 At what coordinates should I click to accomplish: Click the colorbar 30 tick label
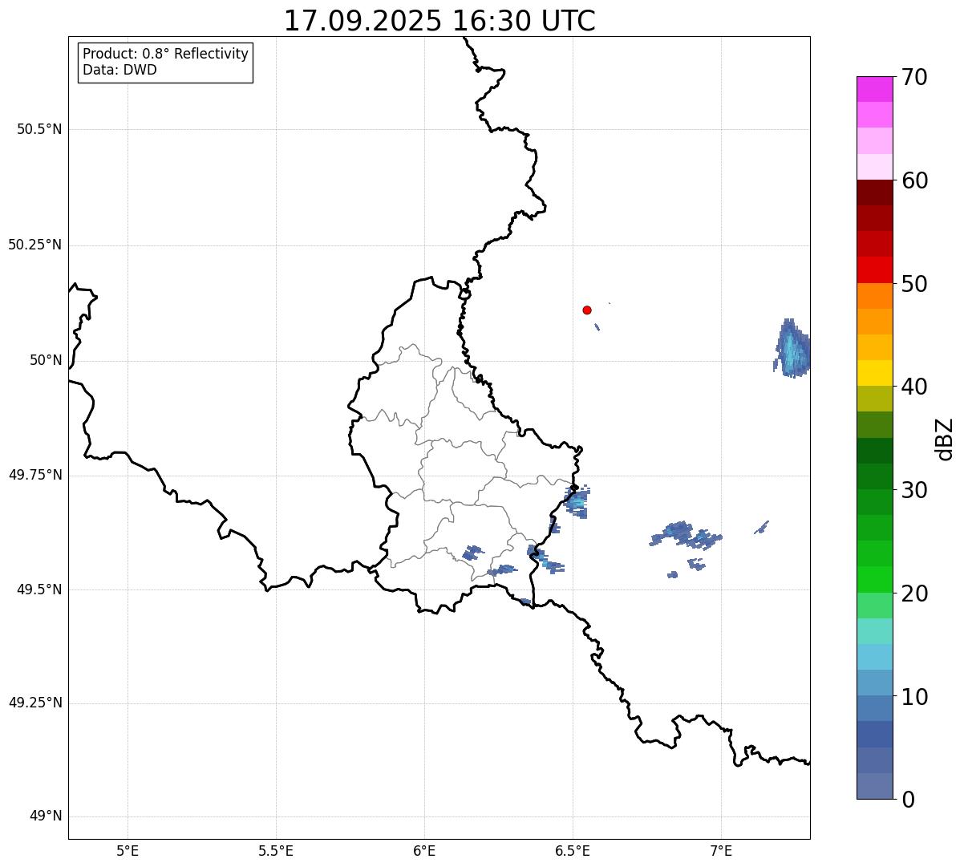[x=914, y=490]
